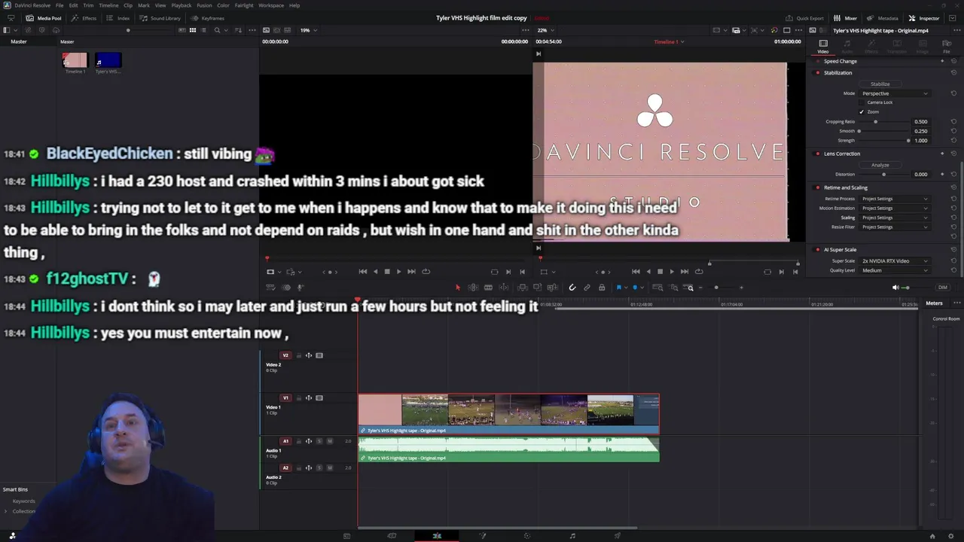The height and width of the screenshot is (542, 964).
Task: Open the Deliver page rocket icon
Action: [618, 536]
